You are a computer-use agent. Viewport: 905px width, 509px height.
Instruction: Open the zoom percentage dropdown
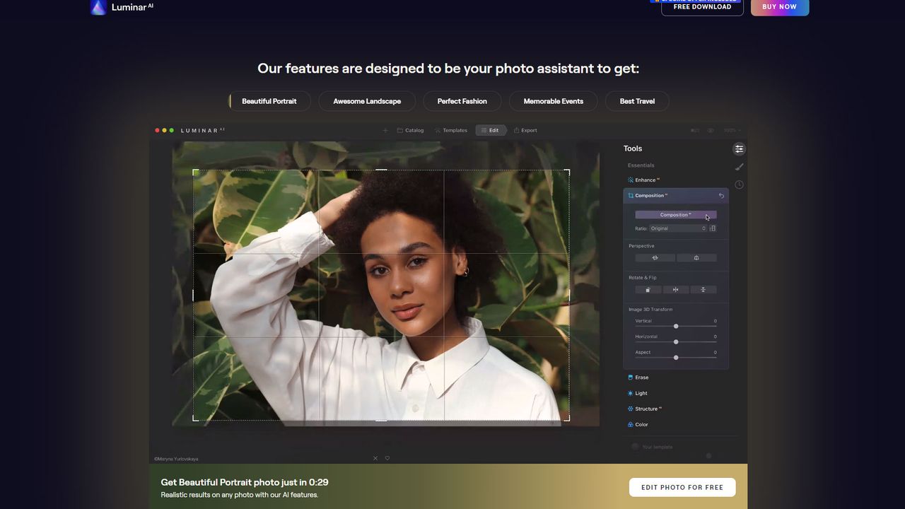731,130
